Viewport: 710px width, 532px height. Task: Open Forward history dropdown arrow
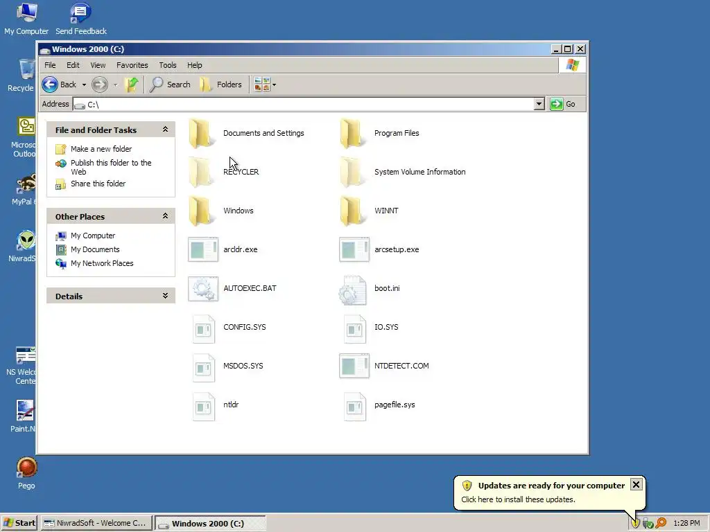tap(116, 85)
